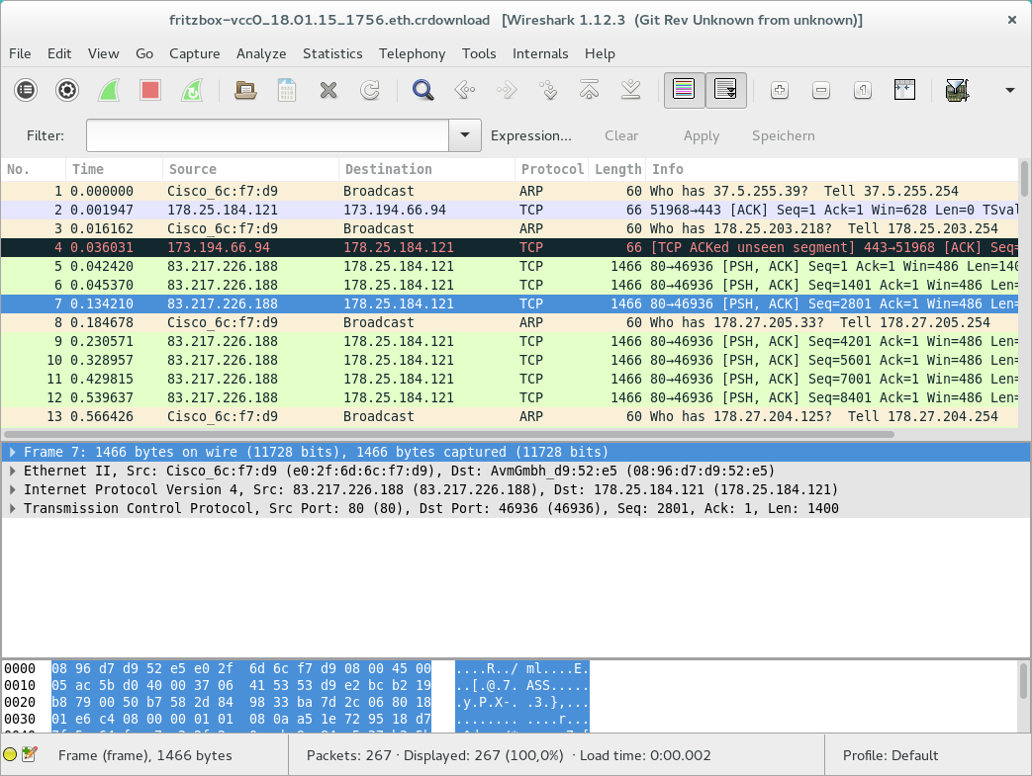Open the filter history dropdown arrow

(465, 135)
